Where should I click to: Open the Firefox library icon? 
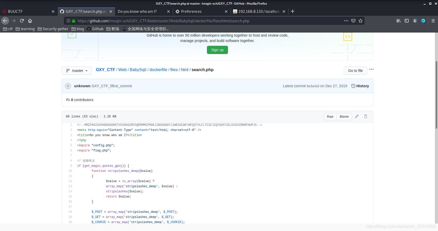point(399,21)
